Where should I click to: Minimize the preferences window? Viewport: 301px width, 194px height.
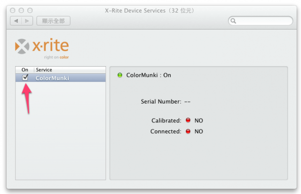point(21,10)
